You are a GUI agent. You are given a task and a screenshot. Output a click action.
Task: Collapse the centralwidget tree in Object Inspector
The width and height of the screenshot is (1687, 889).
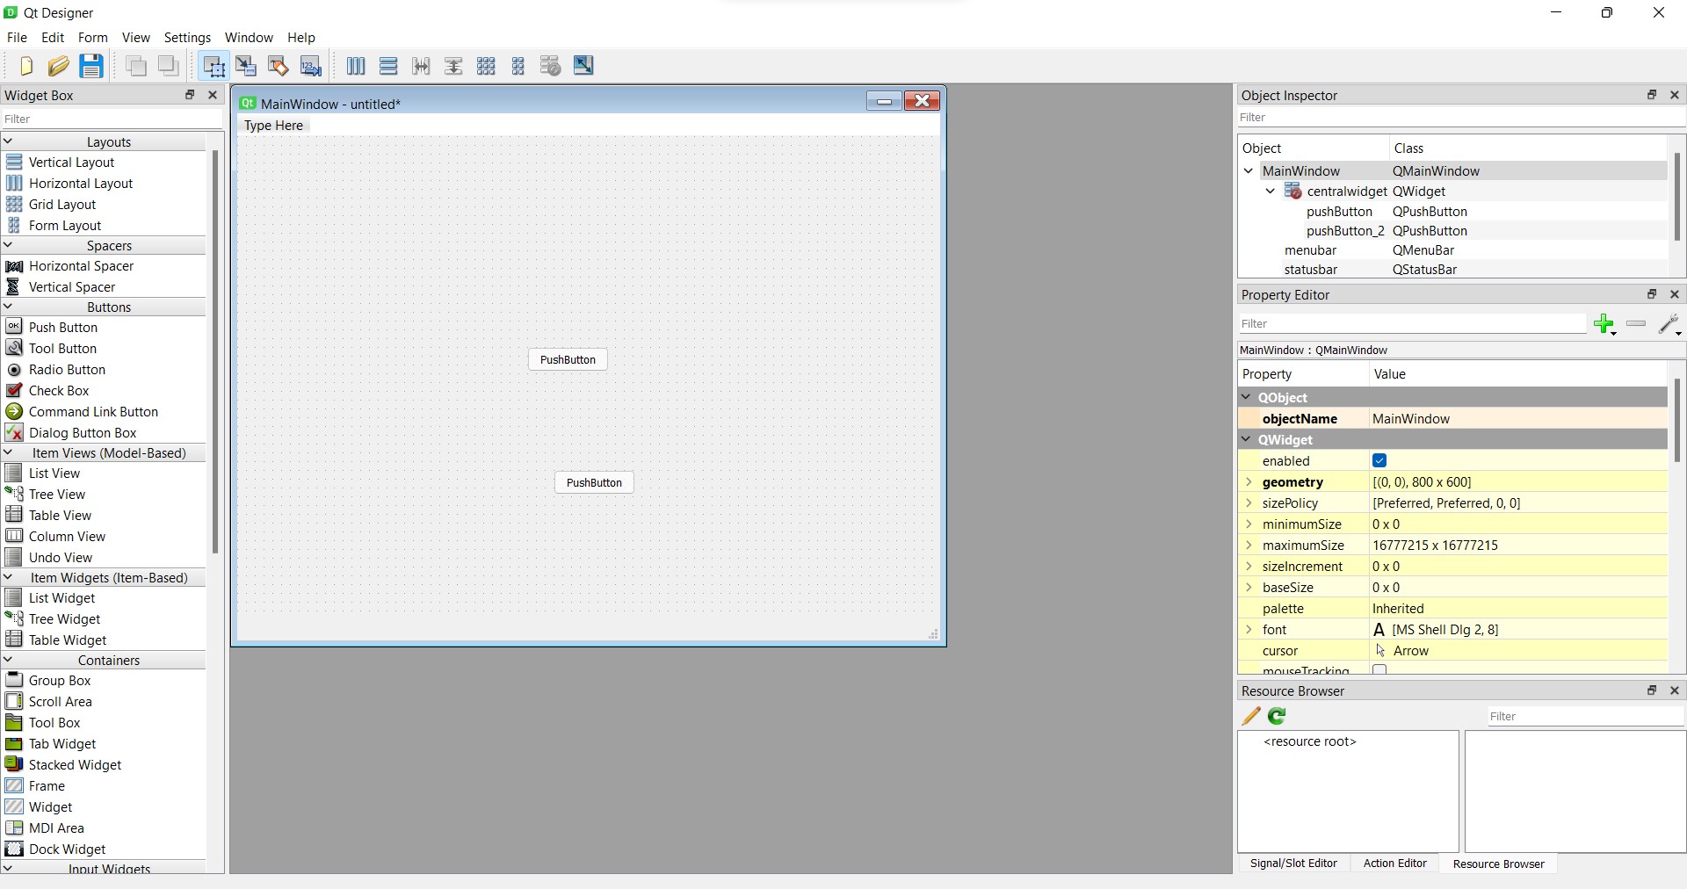click(x=1270, y=192)
